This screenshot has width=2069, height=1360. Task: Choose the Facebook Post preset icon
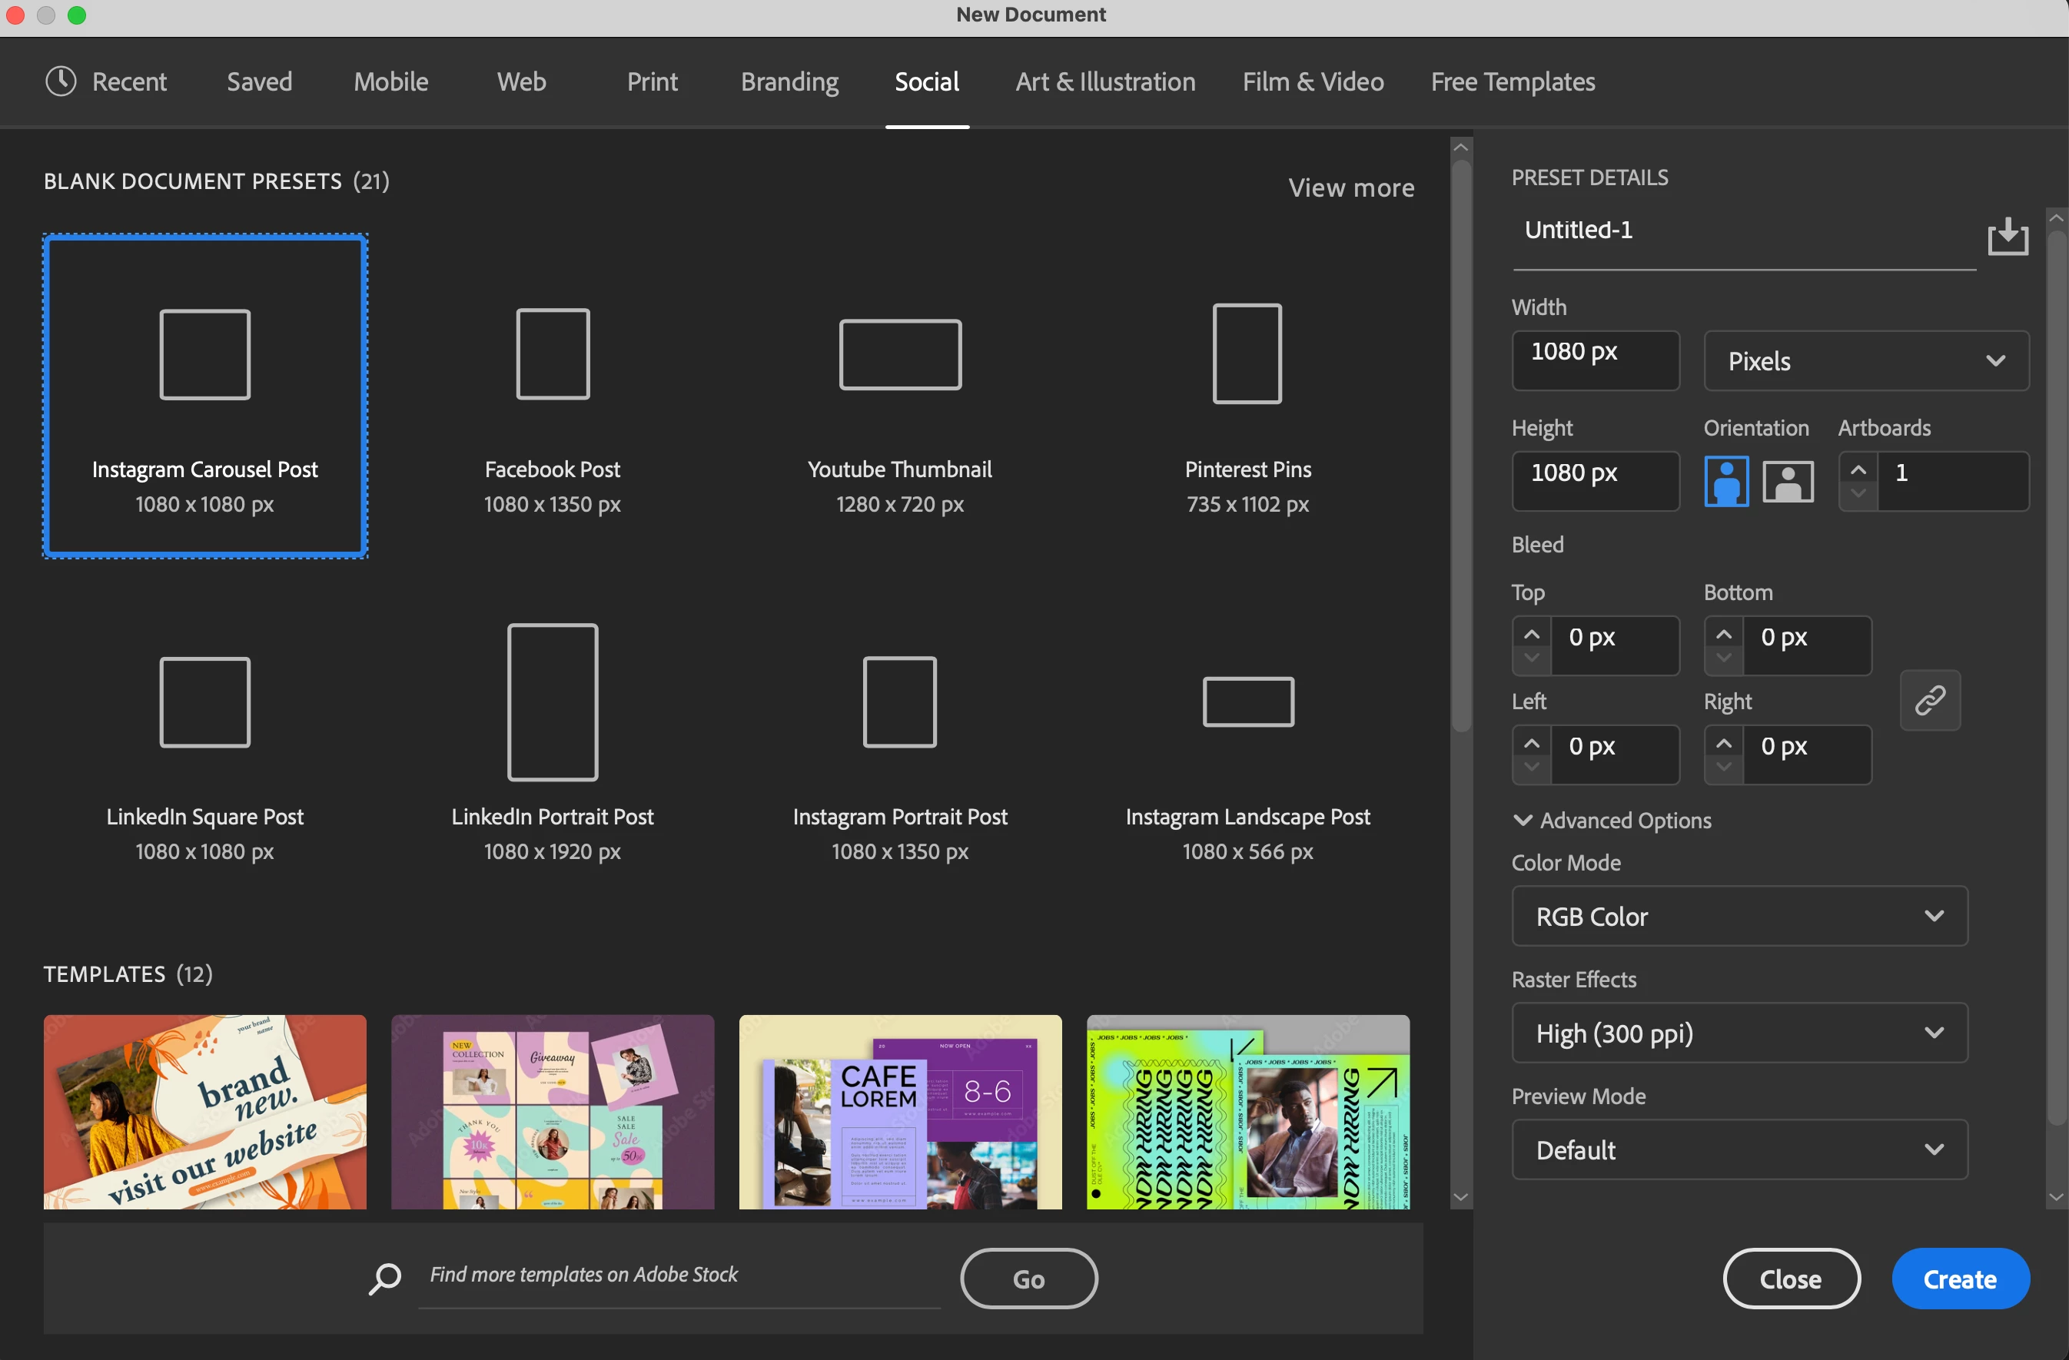click(552, 353)
